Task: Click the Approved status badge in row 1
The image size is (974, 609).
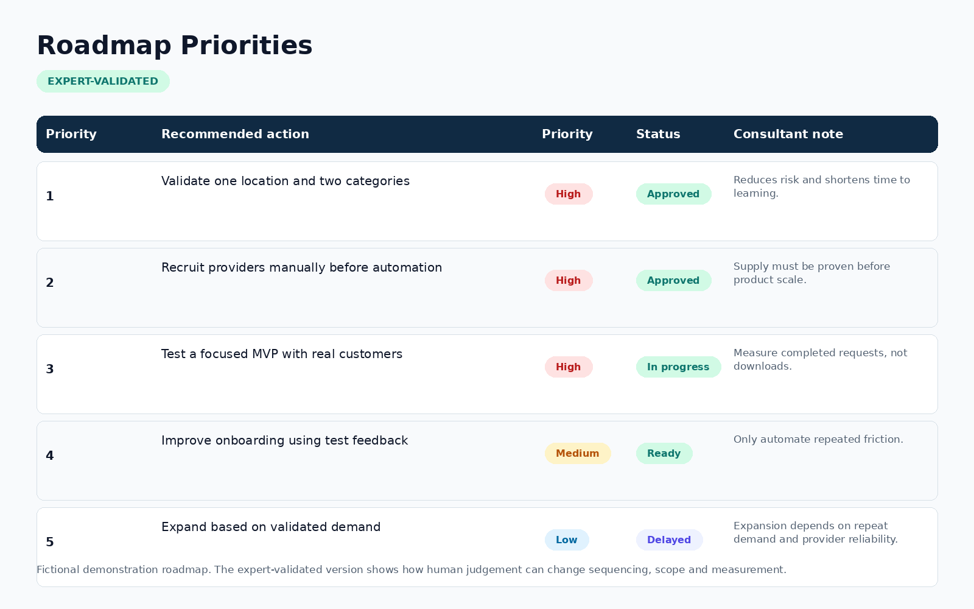Action: [x=673, y=194]
